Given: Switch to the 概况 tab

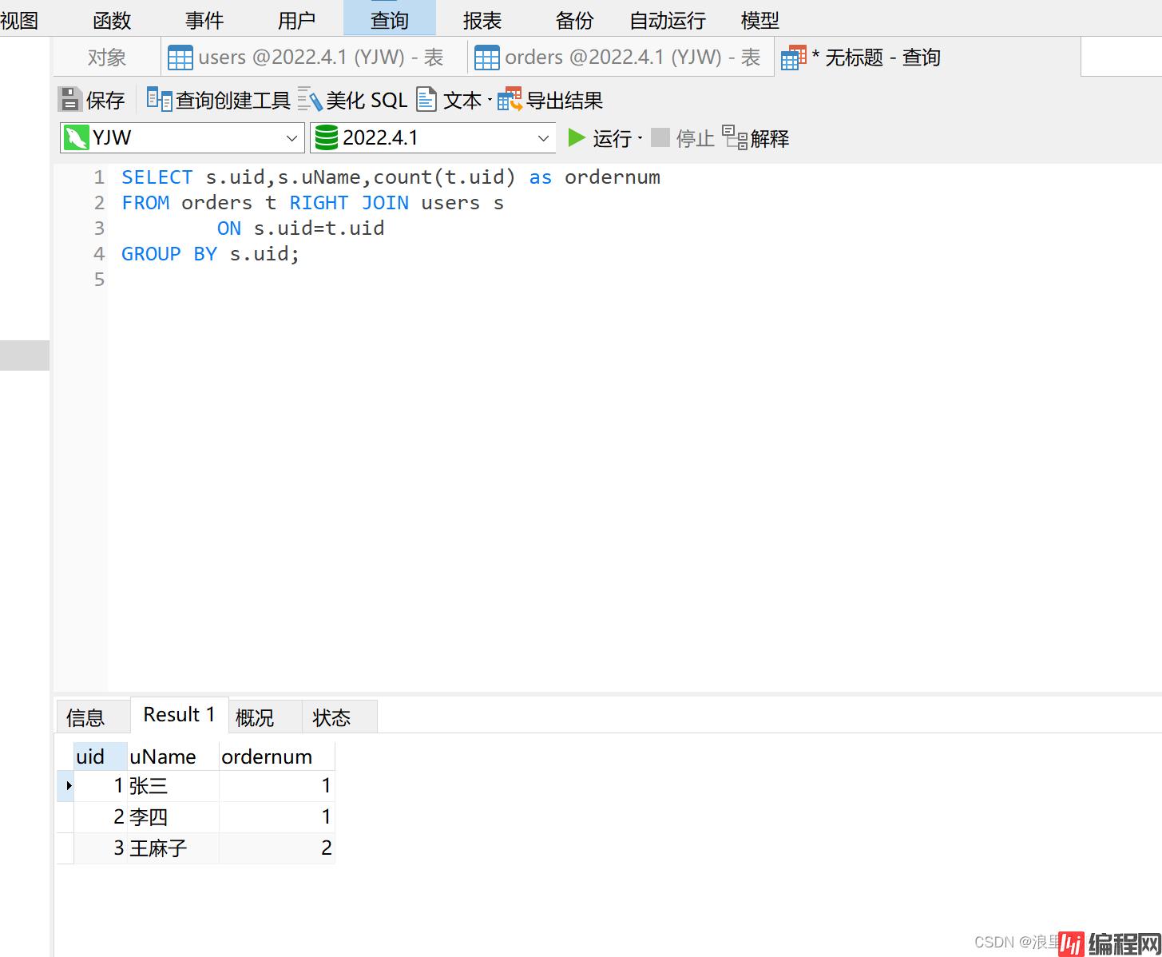Looking at the screenshot, I should click(265, 717).
